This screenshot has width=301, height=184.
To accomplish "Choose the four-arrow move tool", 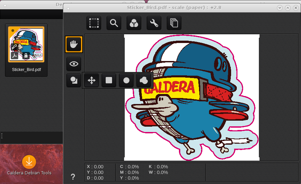I will [92, 80].
